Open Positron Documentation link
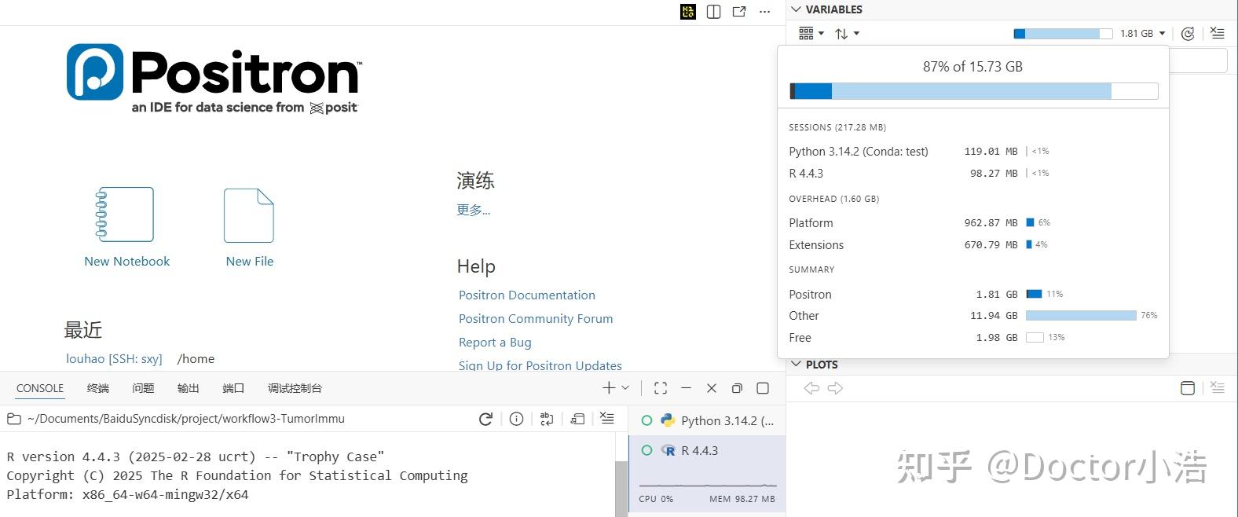Screen dimensions: 1238x517 click(527, 295)
